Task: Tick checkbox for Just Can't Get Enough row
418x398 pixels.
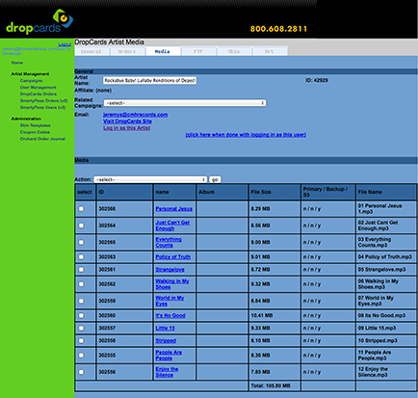Action: click(81, 226)
